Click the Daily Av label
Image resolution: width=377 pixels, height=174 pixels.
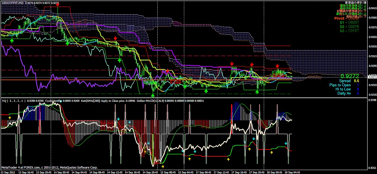click(344, 93)
